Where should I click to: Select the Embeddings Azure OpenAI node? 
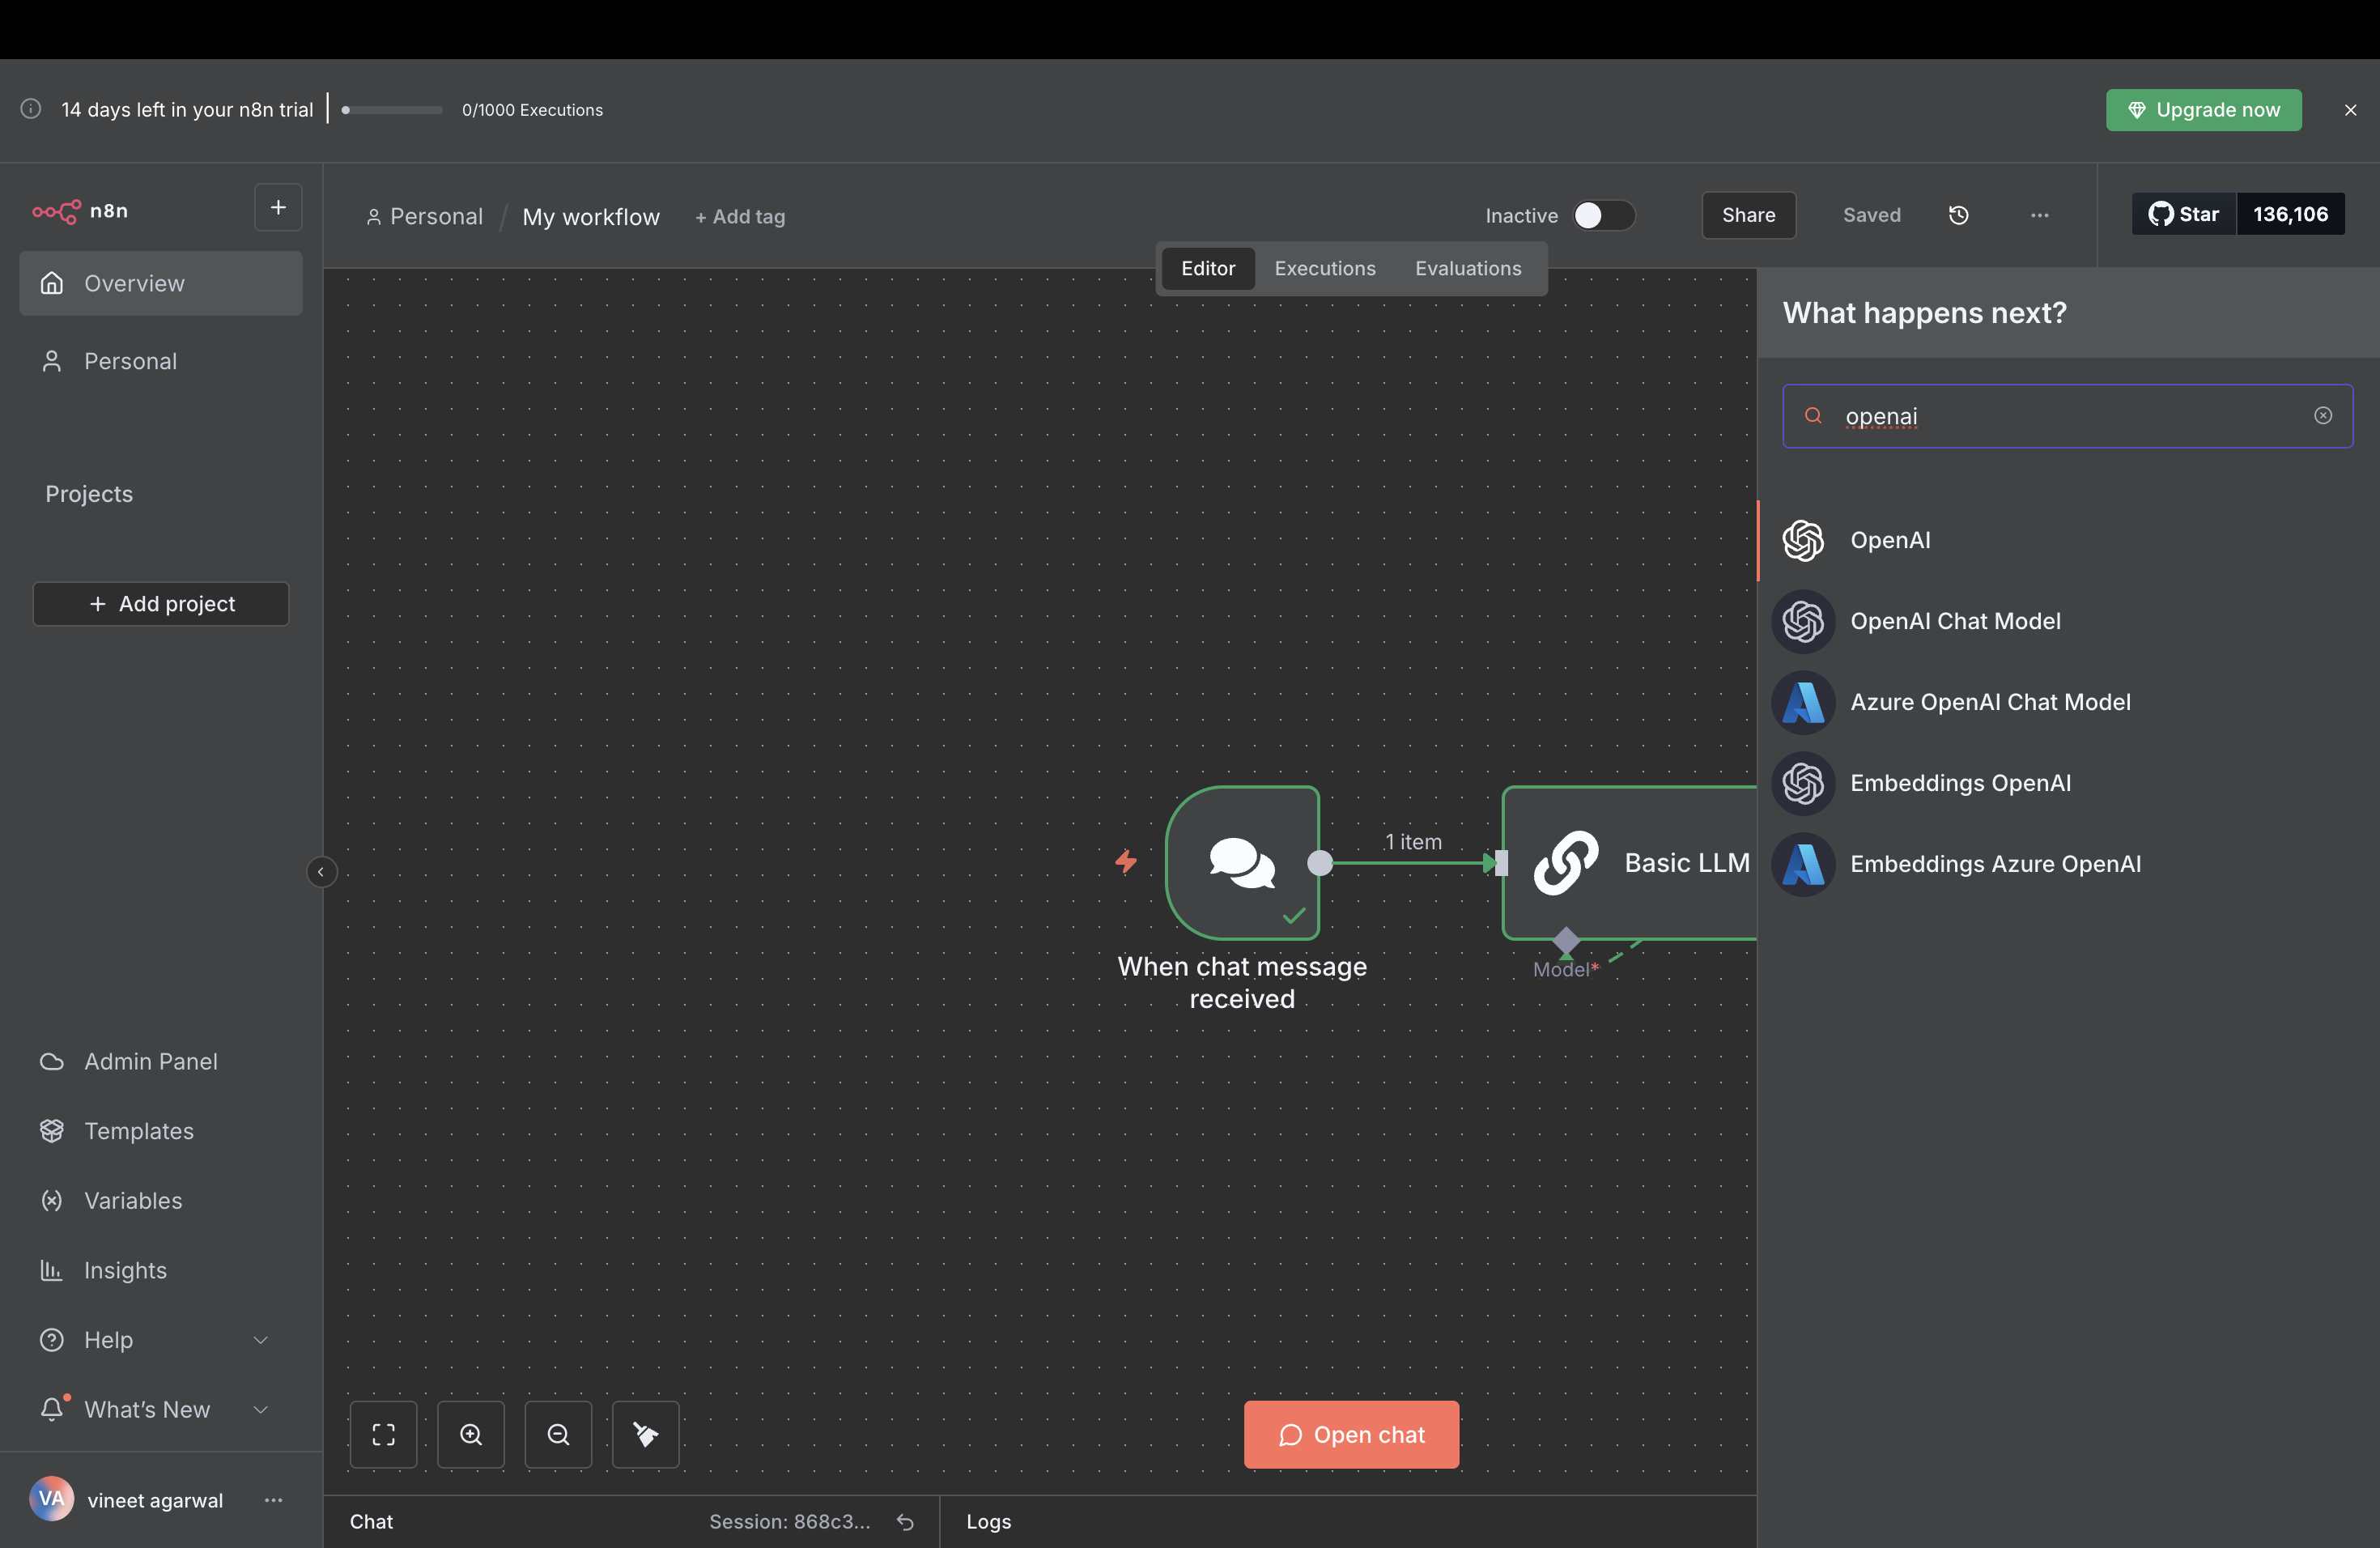tap(1998, 864)
